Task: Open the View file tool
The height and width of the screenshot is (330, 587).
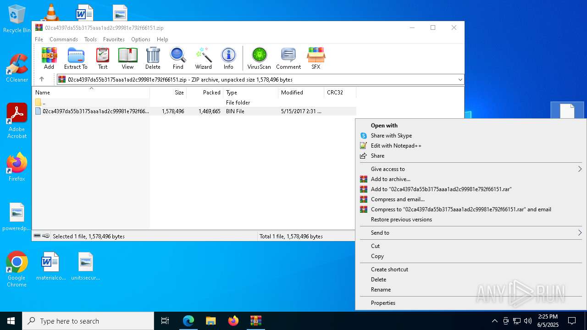Action: coord(127,58)
